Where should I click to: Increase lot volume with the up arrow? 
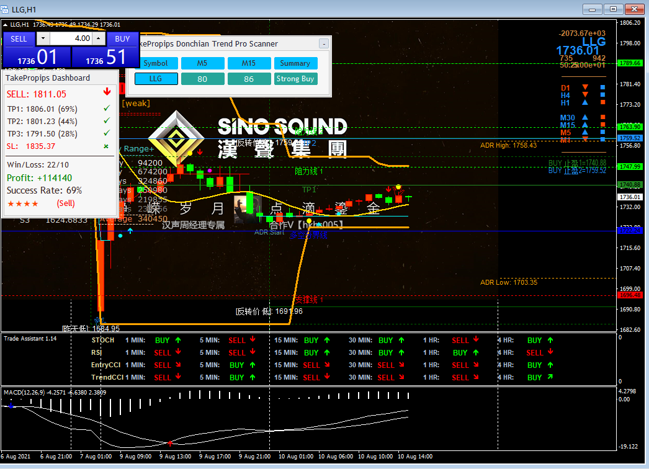click(98, 38)
